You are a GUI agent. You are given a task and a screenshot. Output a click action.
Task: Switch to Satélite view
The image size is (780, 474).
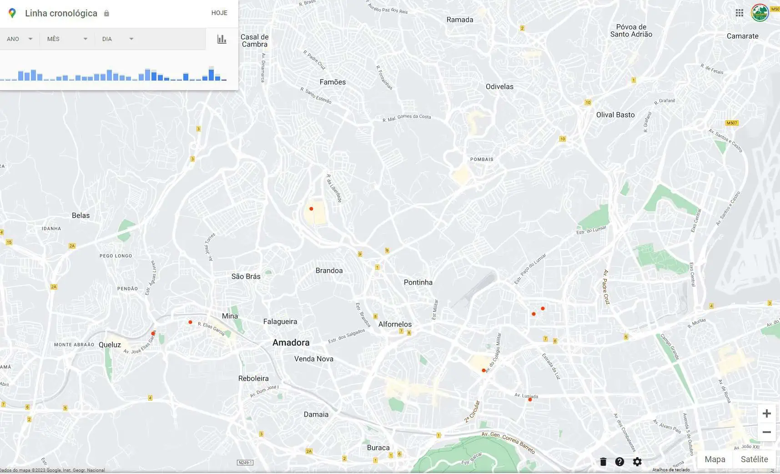pos(754,459)
